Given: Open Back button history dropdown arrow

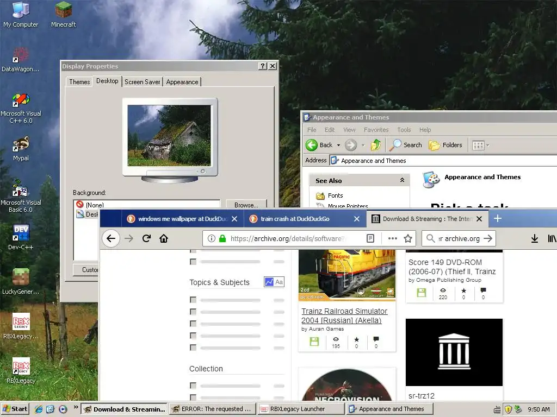Looking at the screenshot, I should (338, 145).
